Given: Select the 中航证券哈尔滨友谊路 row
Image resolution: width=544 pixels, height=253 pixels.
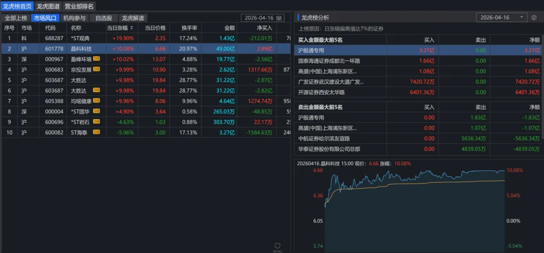Looking at the screenshot, I should coord(418,139).
